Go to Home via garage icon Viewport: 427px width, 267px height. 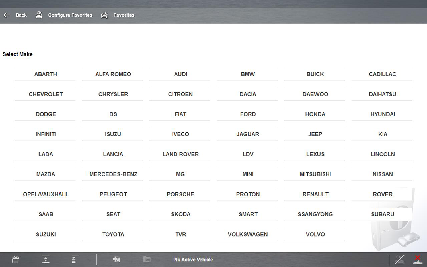(16, 259)
